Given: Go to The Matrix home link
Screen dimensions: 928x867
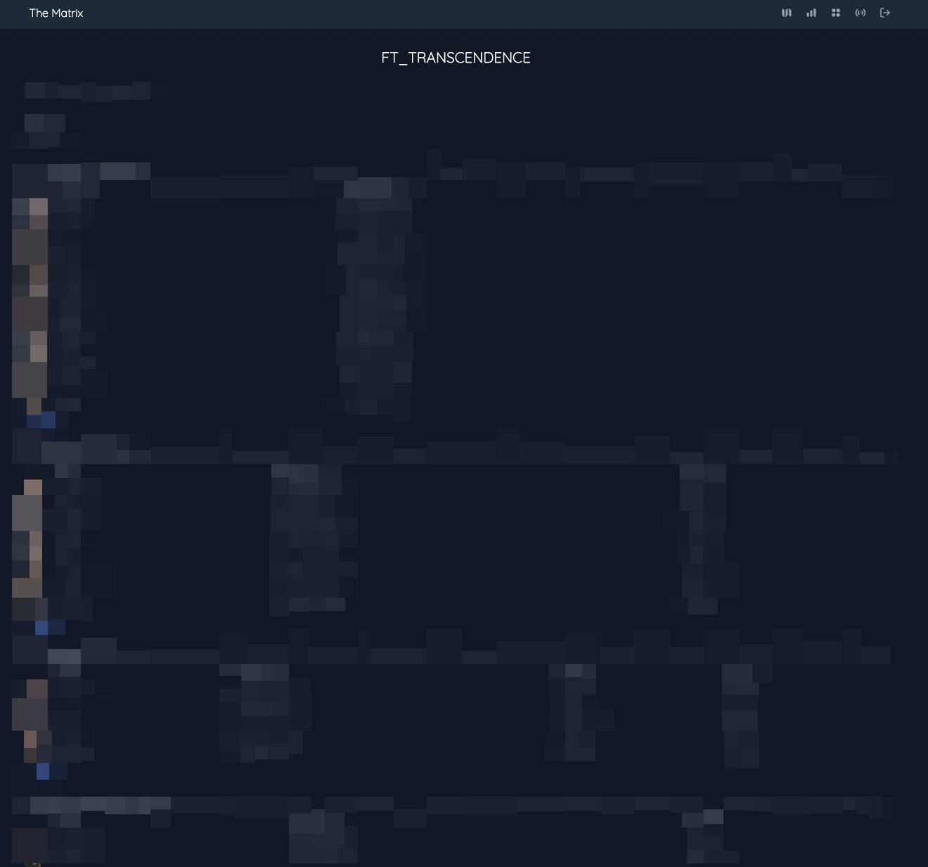Looking at the screenshot, I should click(x=56, y=13).
